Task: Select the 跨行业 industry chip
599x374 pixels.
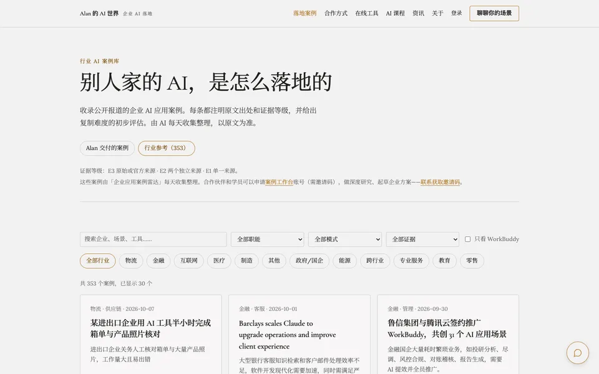Action: pyautogui.click(x=375, y=261)
